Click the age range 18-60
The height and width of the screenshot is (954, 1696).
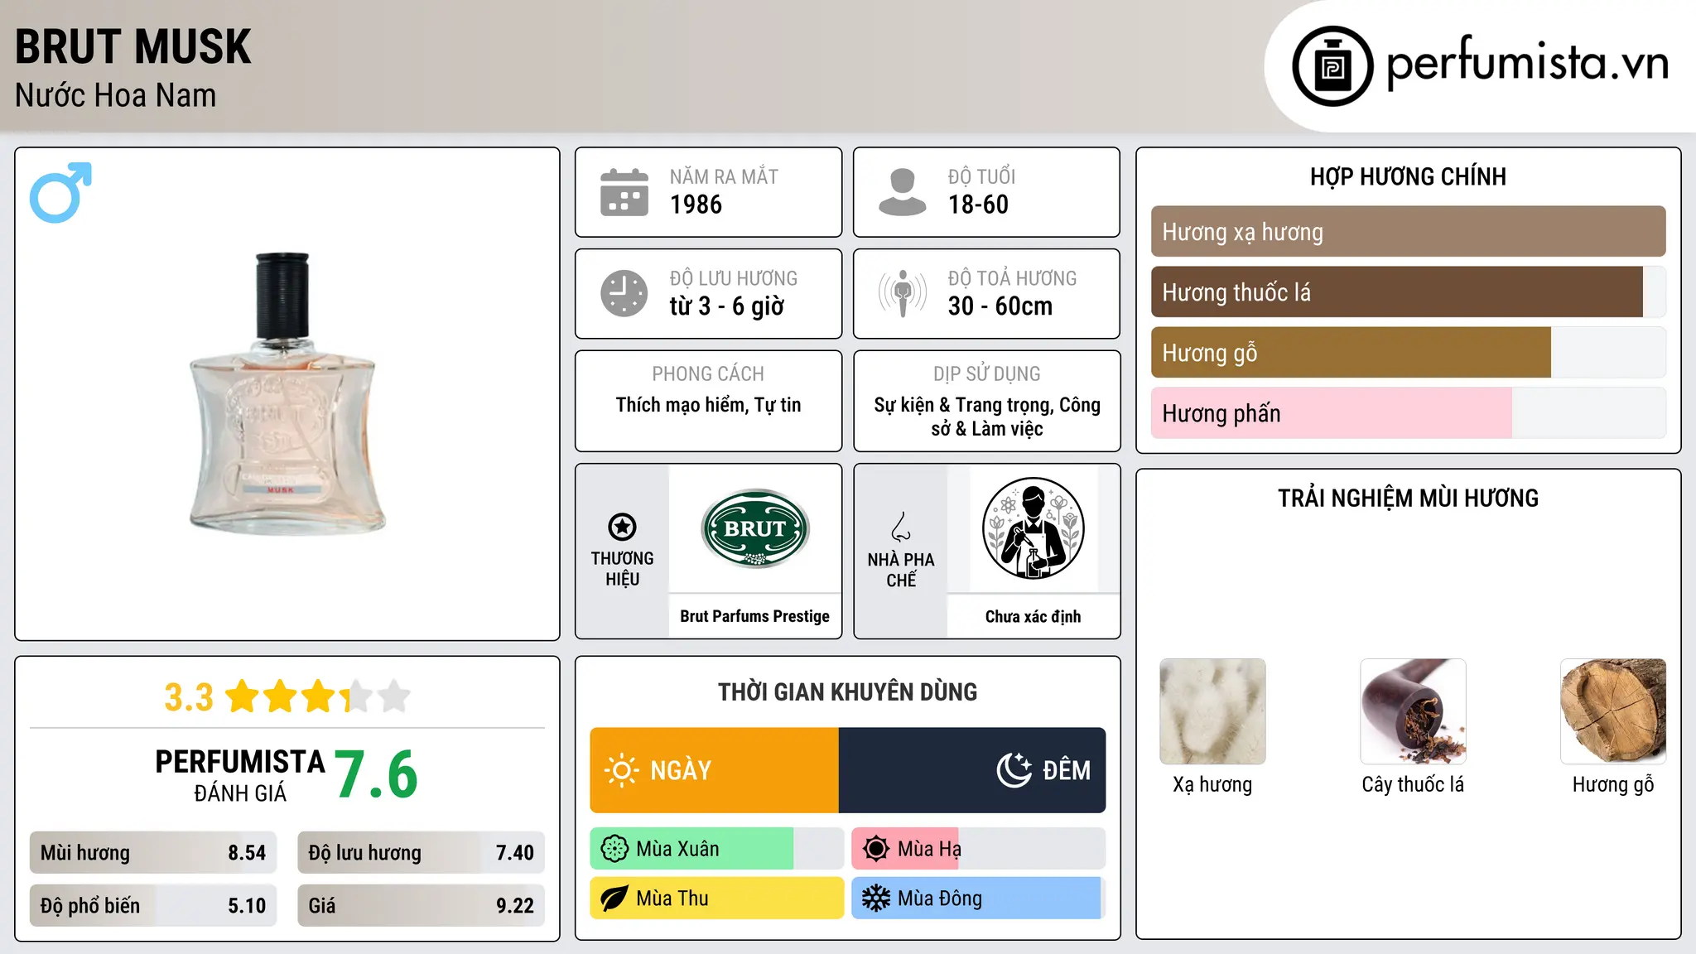pyautogui.click(x=978, y=205)
